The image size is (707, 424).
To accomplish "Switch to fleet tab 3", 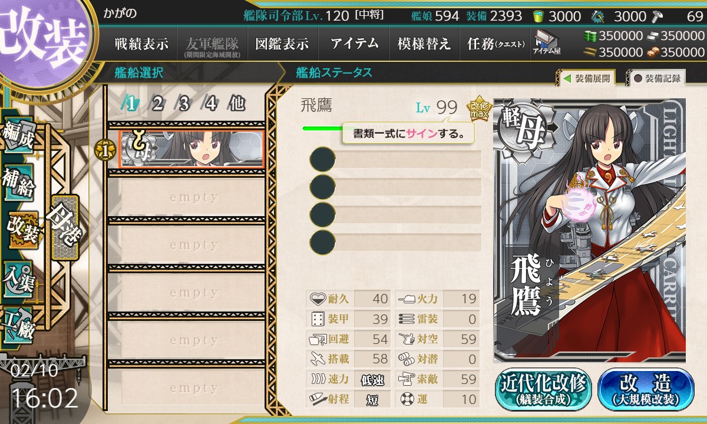I will tap(184, 104).
